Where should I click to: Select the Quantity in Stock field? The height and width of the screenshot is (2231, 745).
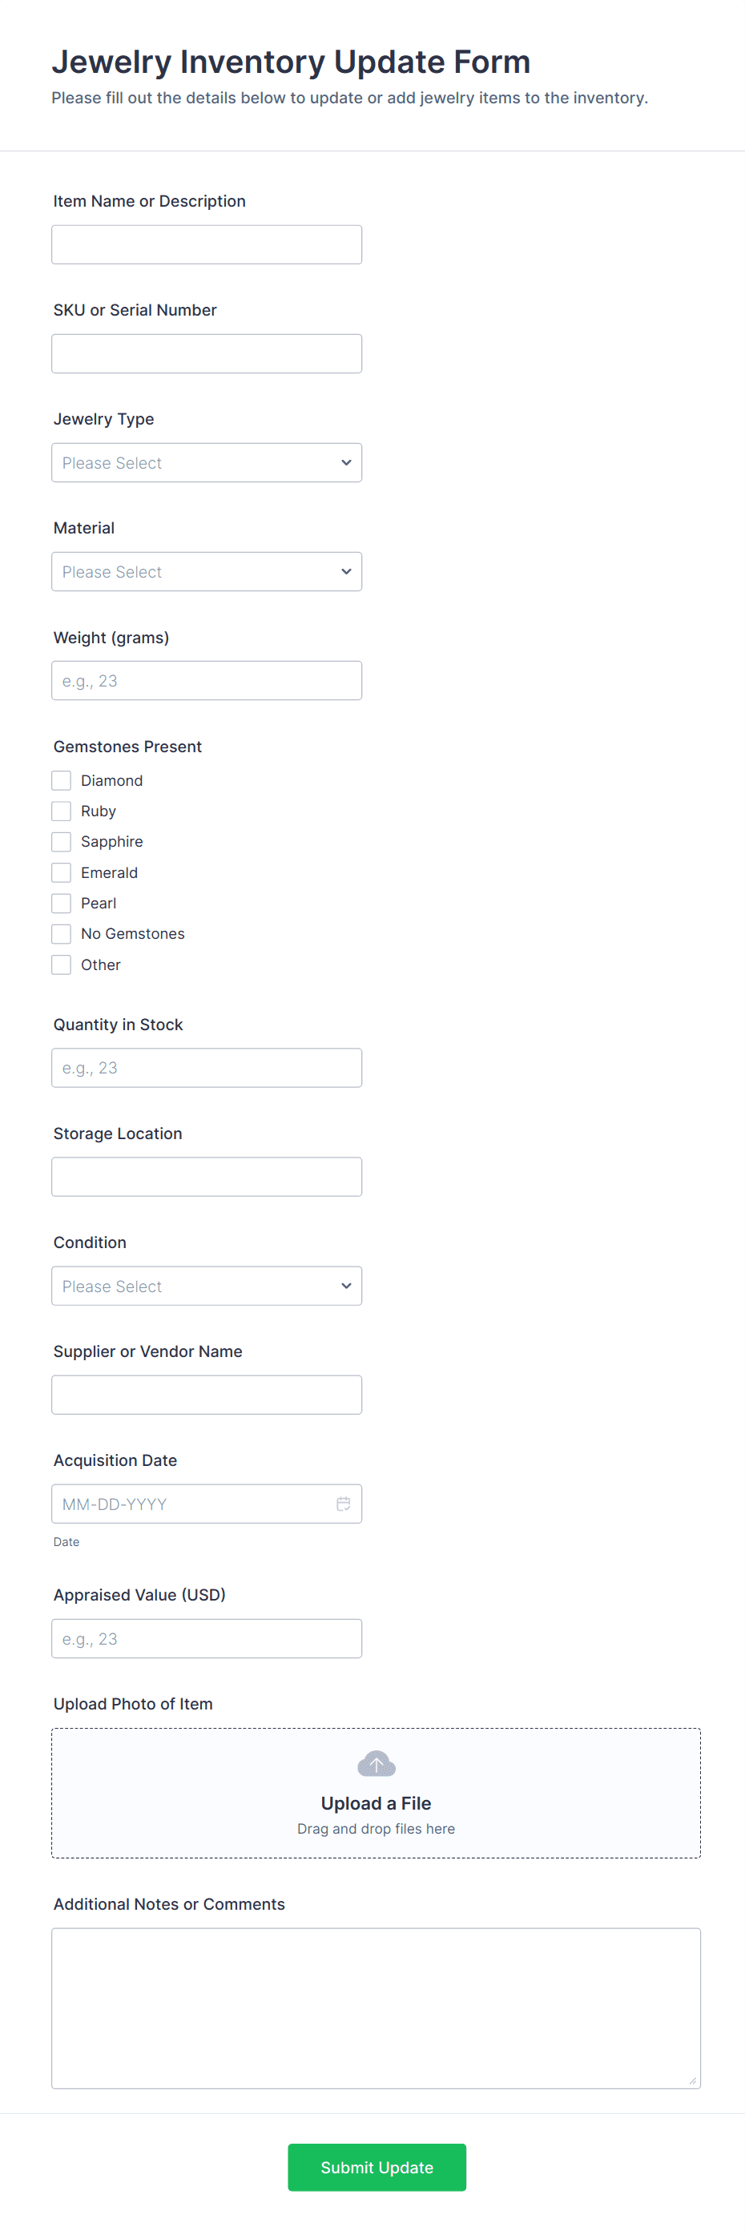[x=206, y=1068]
